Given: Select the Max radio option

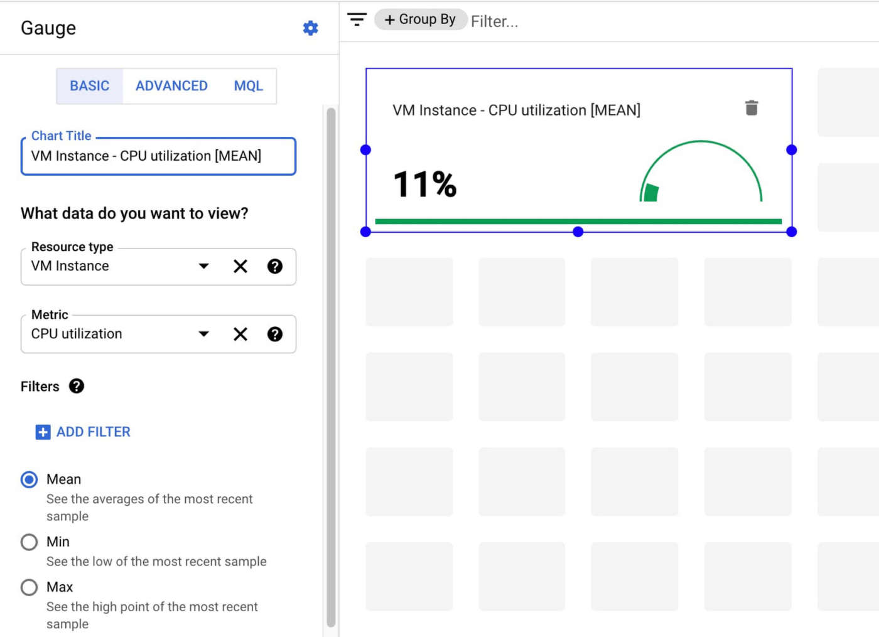Looking at the screenshot, I should tap(30, 587).
